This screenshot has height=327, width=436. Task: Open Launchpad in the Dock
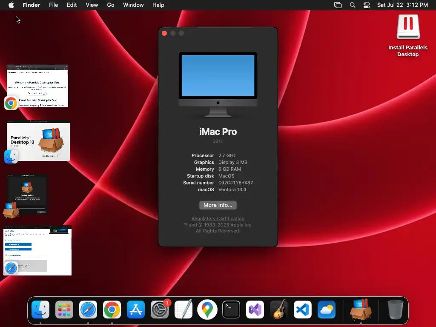pos(64,310)
